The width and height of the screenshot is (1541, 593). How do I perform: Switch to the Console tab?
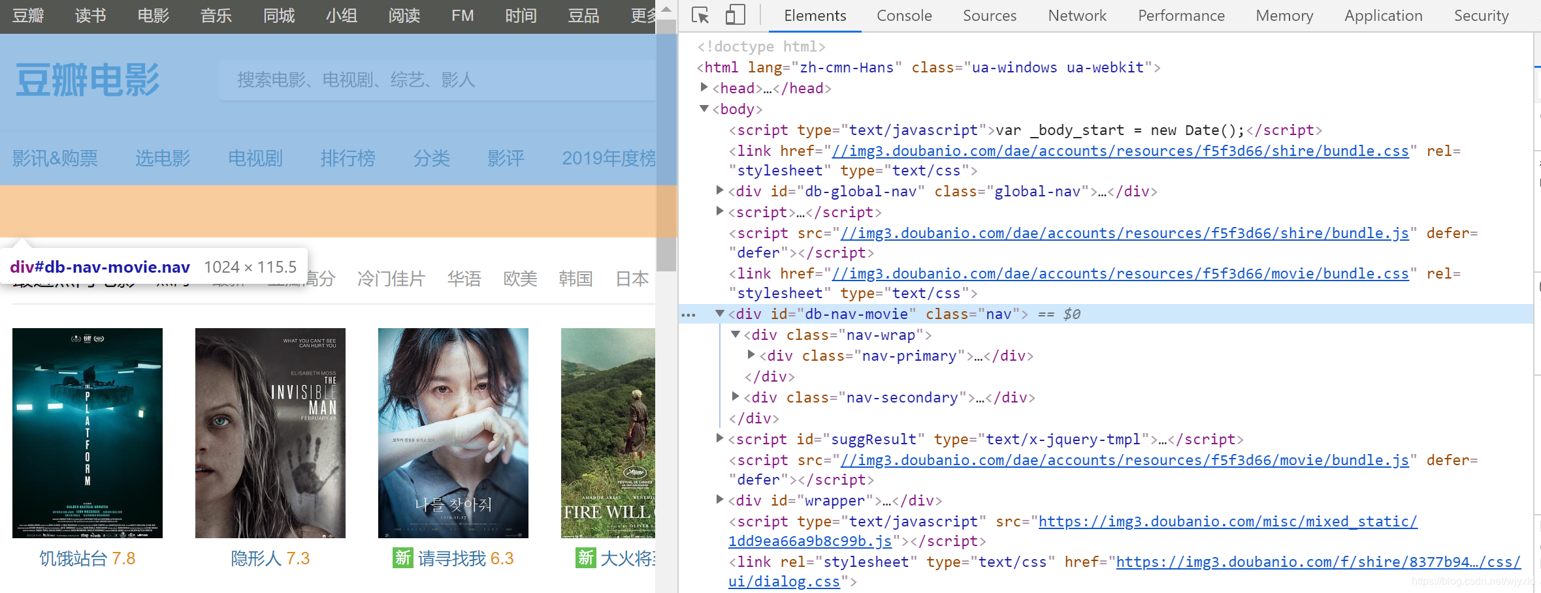tap(904, 16)
